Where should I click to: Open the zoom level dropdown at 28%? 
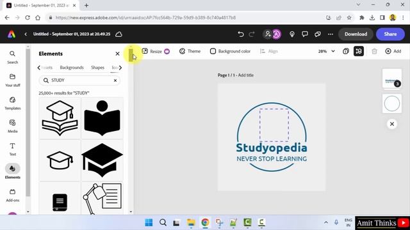[326, 51]
